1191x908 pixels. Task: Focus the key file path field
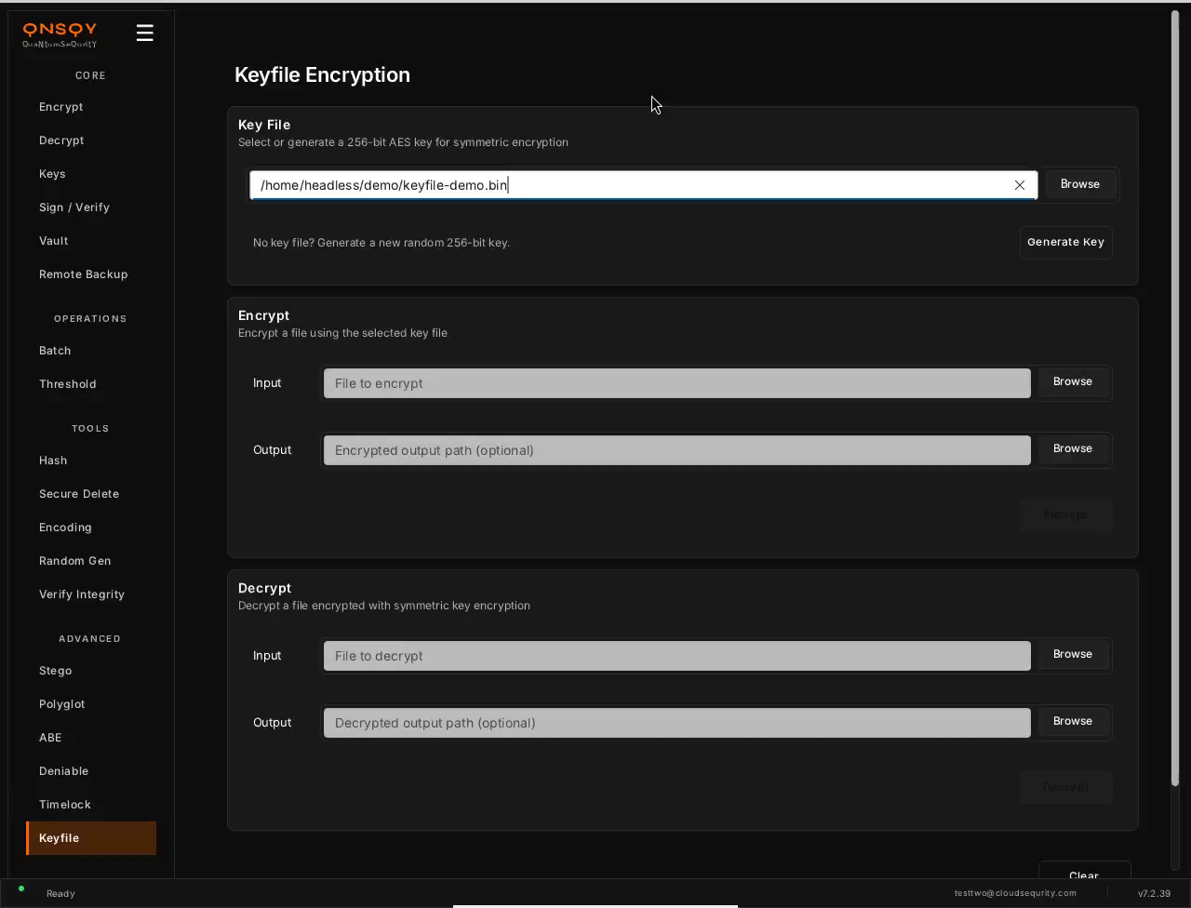[x=644, y=185]
